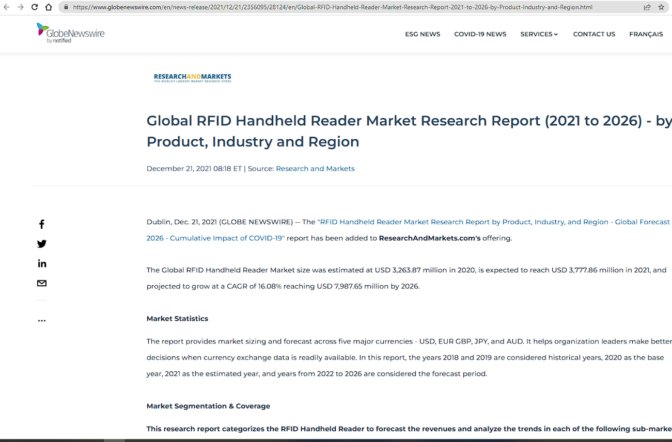Image resolution: width=672 pixels, height=442 pixels.
Task: Reload the page with the refresh icon
Action: click(x=35, y=7)
